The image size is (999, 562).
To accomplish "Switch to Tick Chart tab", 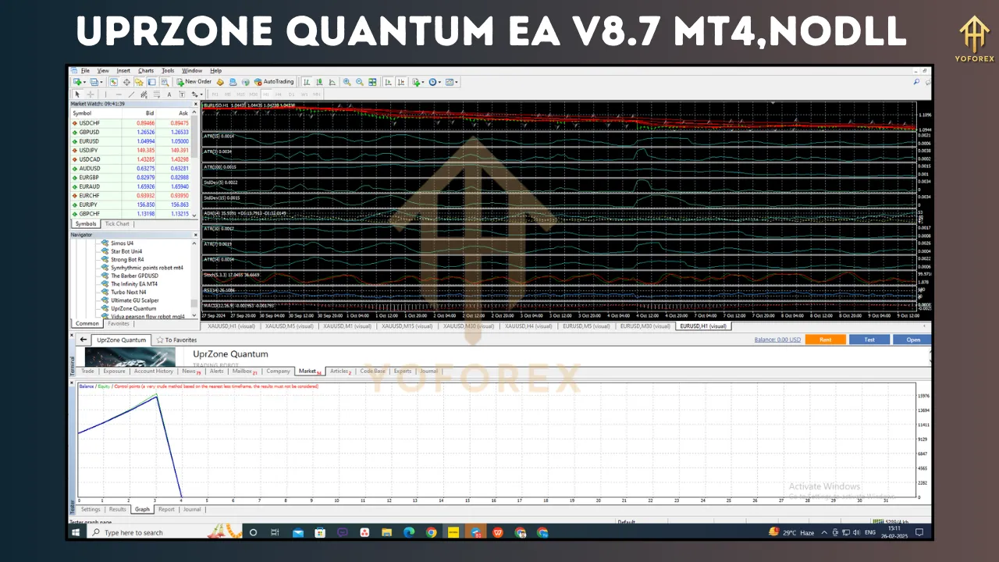I will (x=117, y=224).
